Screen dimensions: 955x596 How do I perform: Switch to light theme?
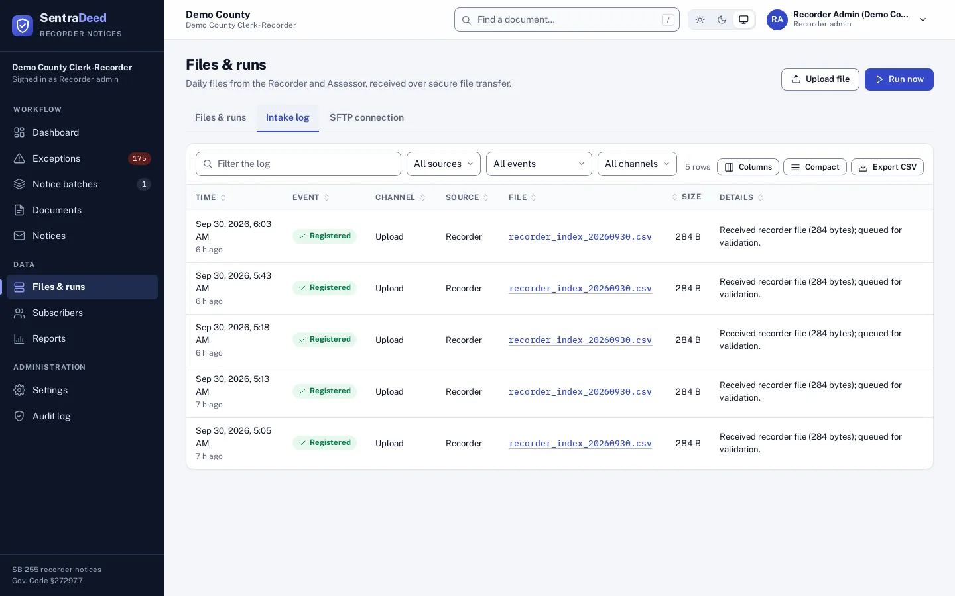pos(700,20)
